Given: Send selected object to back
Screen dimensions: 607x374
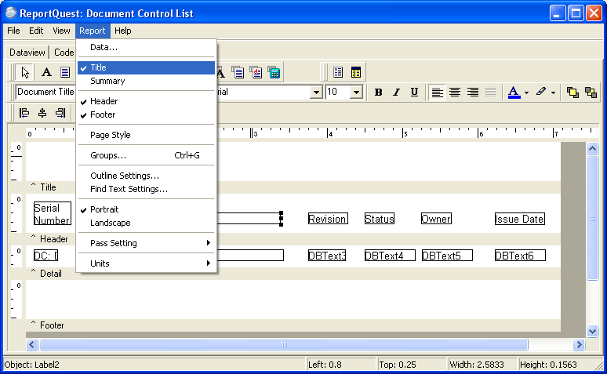Looking at the screenshot, I should (591, 93).
